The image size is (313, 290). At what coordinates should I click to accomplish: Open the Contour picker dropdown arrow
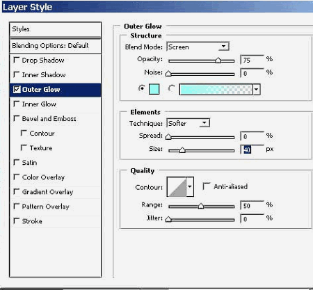(190, 186)
